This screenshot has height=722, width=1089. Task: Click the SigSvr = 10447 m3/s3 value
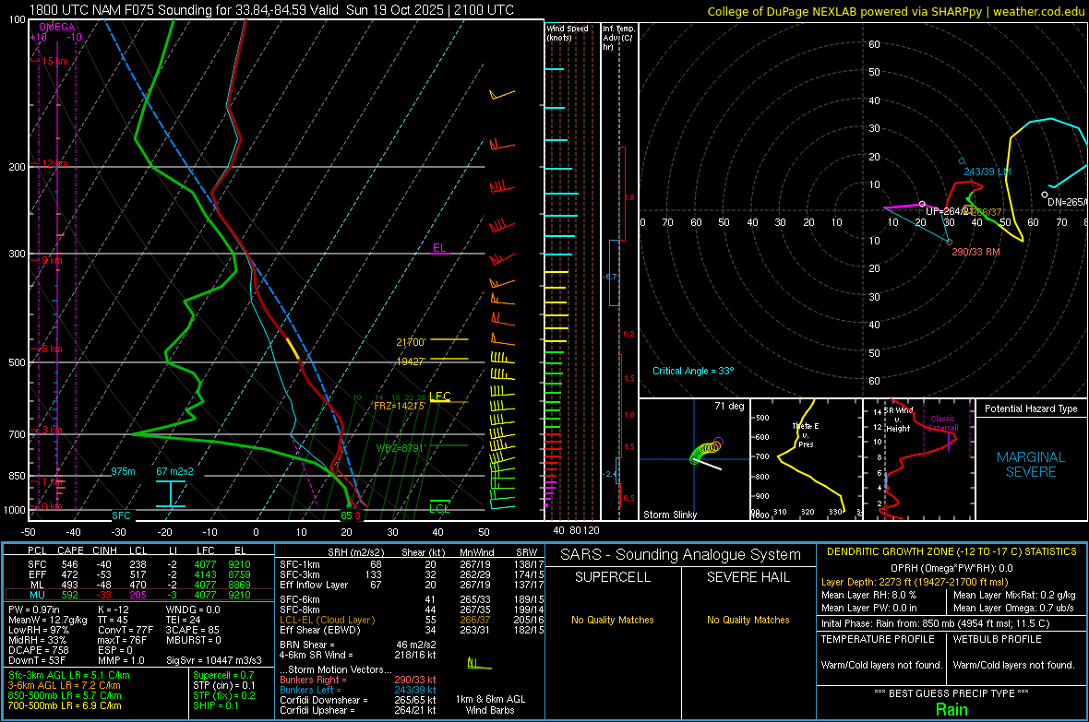coord(214,660)
